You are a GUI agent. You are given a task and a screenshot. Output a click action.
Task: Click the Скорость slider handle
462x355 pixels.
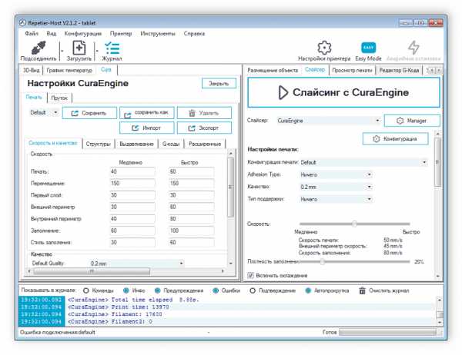(354, 224)
